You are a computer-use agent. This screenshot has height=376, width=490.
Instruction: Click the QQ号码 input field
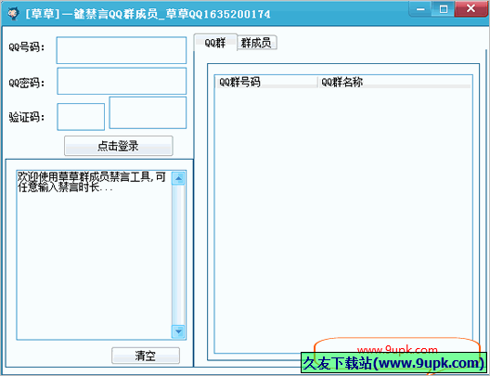pos(122,50)
